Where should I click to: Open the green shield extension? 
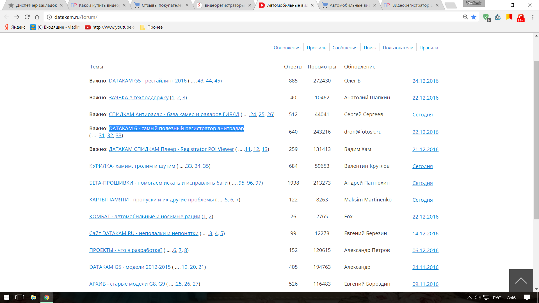coord(486,17)
